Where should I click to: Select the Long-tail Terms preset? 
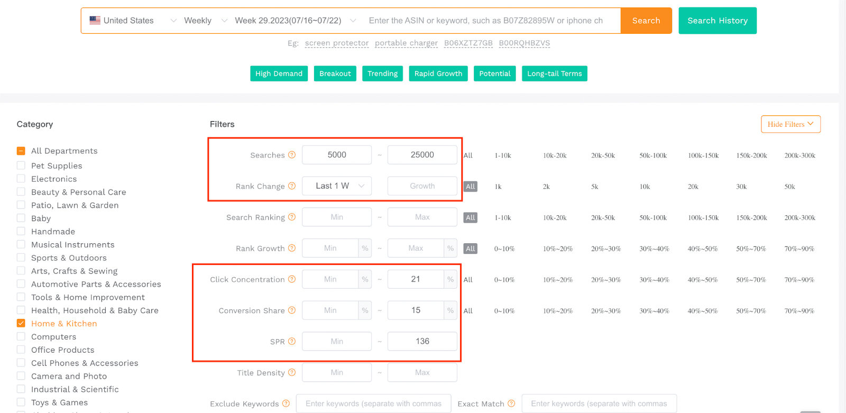[555, 74]
